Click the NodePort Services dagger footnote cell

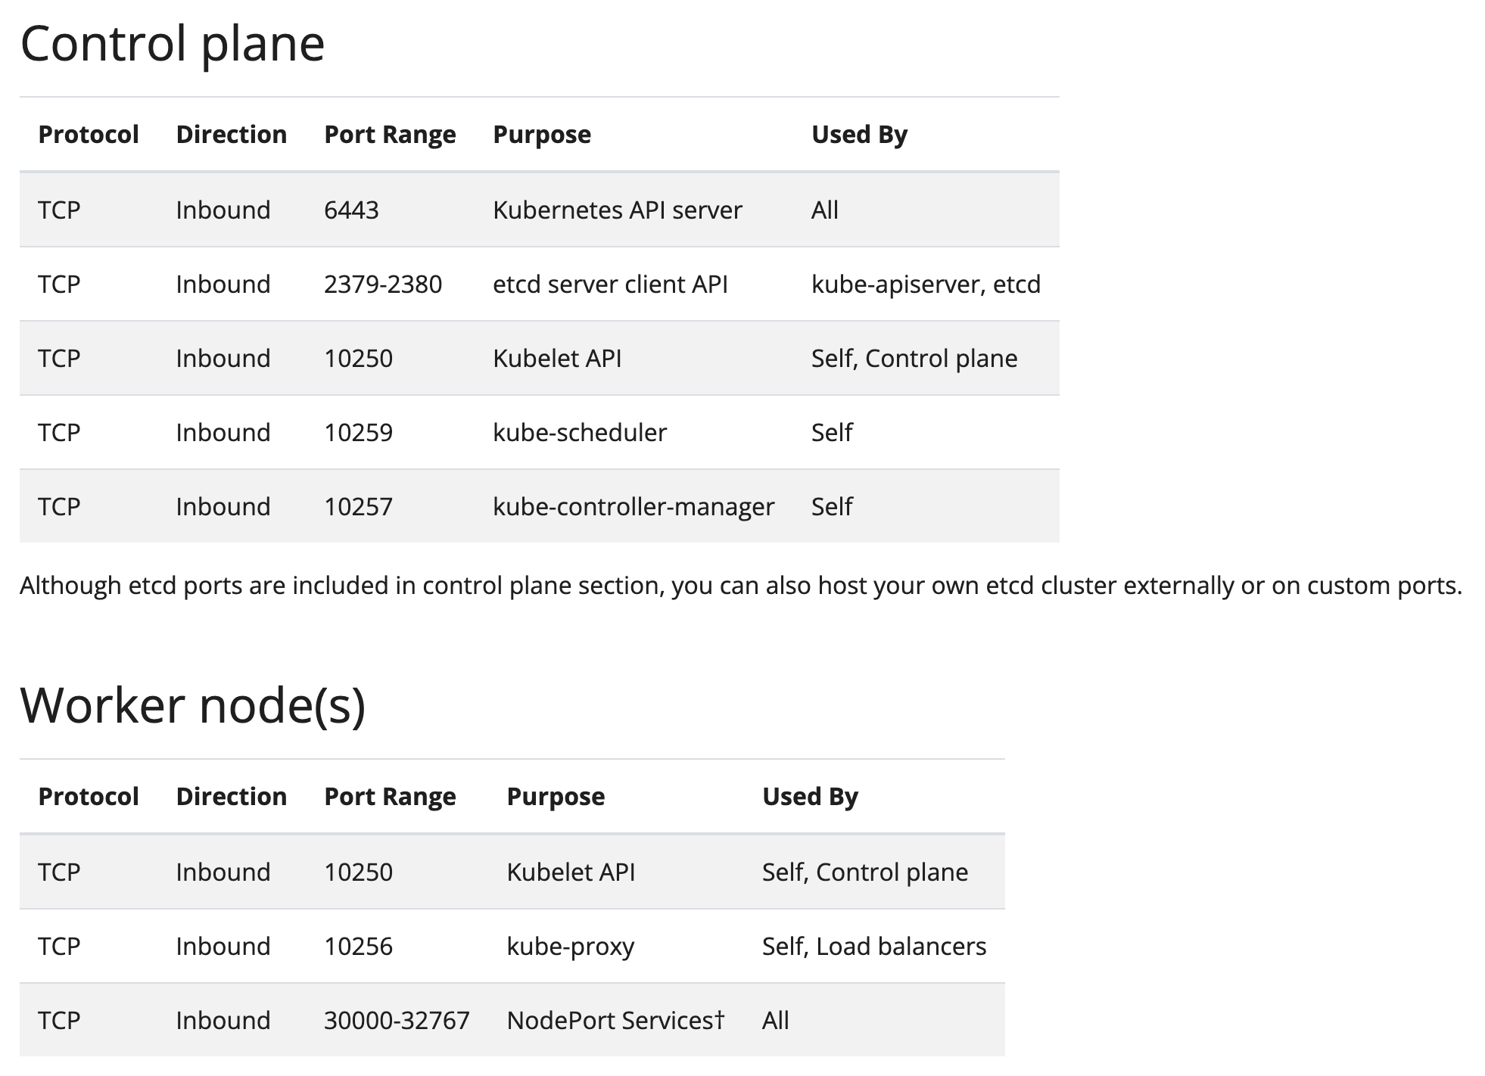click(615, 1020)
